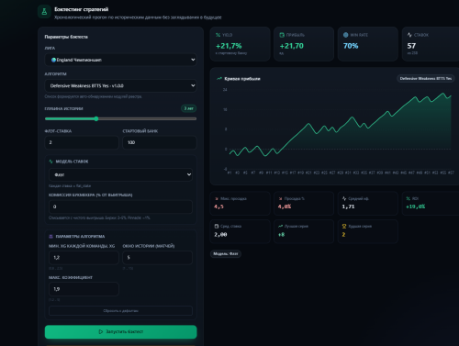Click the flask backtesting icon in header
Screen dimensions: 459x346
(44, 12)
